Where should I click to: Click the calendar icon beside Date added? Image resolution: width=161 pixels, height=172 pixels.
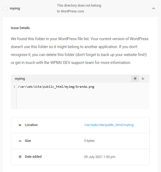[x=20, y=157]
